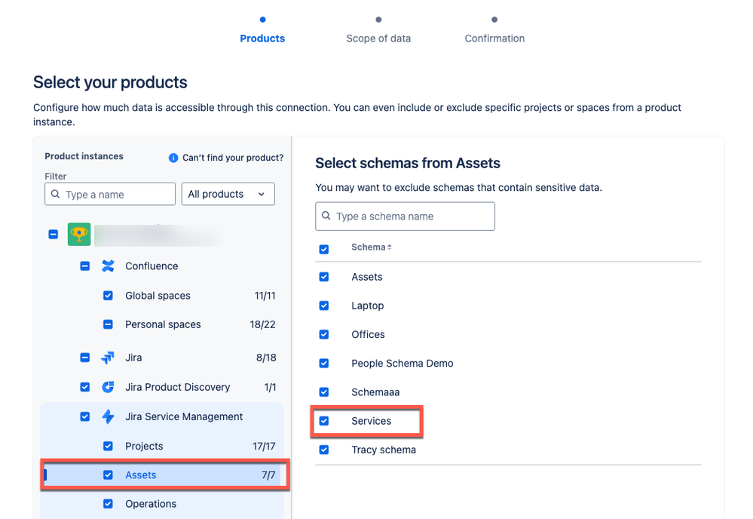Viewport: 753px width, 519px height.
Task: Click the Jira Product Discovery icon
Action: point(108,387)
